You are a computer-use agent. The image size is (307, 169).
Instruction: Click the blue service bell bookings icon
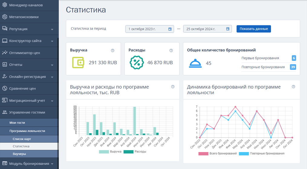pyautogui.click(x=195, y=63)
